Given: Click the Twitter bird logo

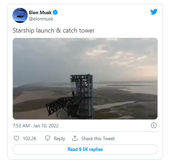Looking at the screenshot, I should click(154, 12).
